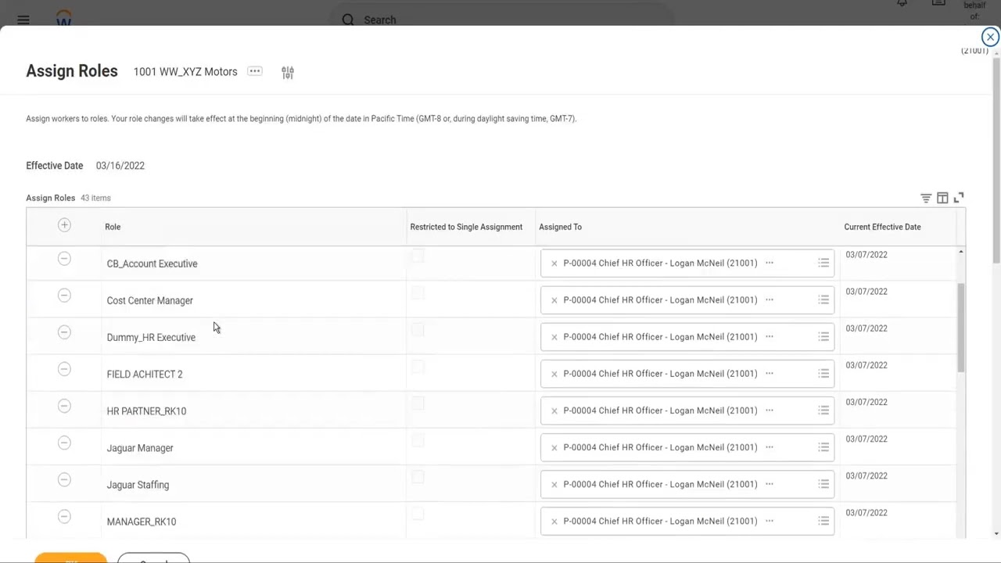Remove Logan McNeil from HR PARTNER_RK10
This screenshot has width=1001, height=563.
[x=554, y=411]
